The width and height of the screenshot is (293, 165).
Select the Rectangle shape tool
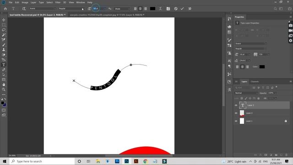pos(4,80)
